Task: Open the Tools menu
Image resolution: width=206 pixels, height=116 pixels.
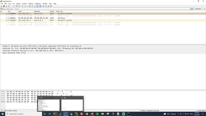Action: pyautogui.click(x=50, y=4)
